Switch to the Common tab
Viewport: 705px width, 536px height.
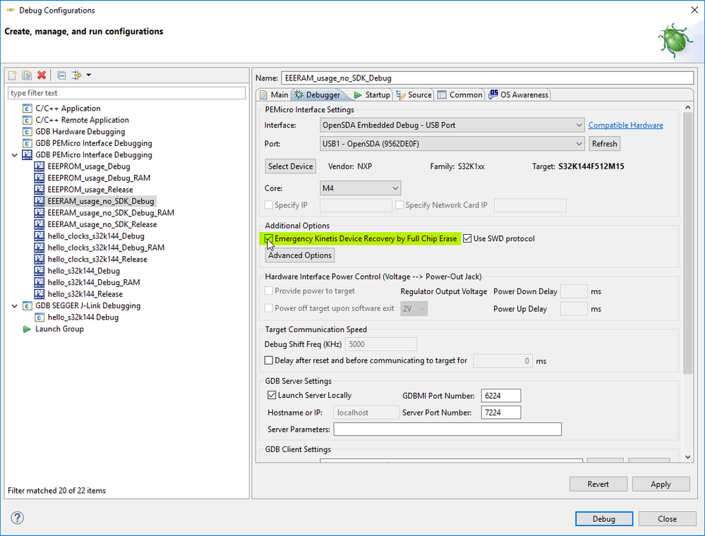[x=460, y=95]
